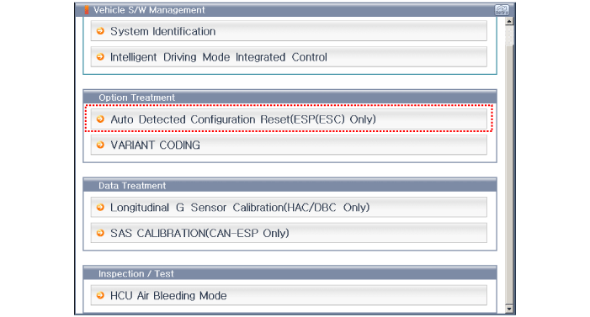Select Intelligent Driving Mode Integrated Control
Screen dimensions: 590x317
[x=289, y=57]
